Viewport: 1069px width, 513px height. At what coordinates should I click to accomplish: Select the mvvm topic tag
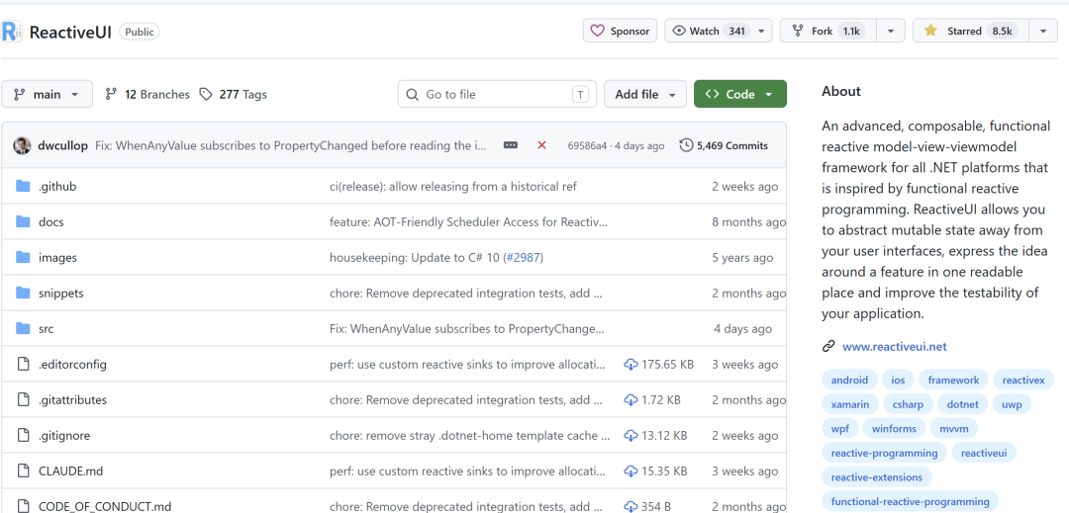click(954, 429)
